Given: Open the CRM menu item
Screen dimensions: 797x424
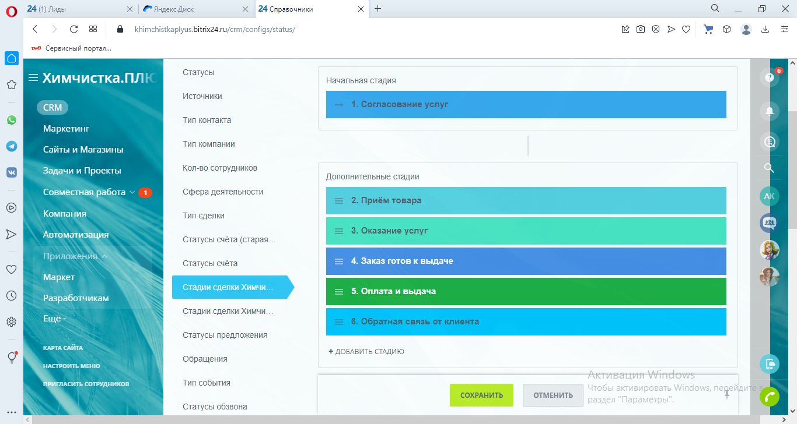Looking at the screenshot, I should [53, 108].
